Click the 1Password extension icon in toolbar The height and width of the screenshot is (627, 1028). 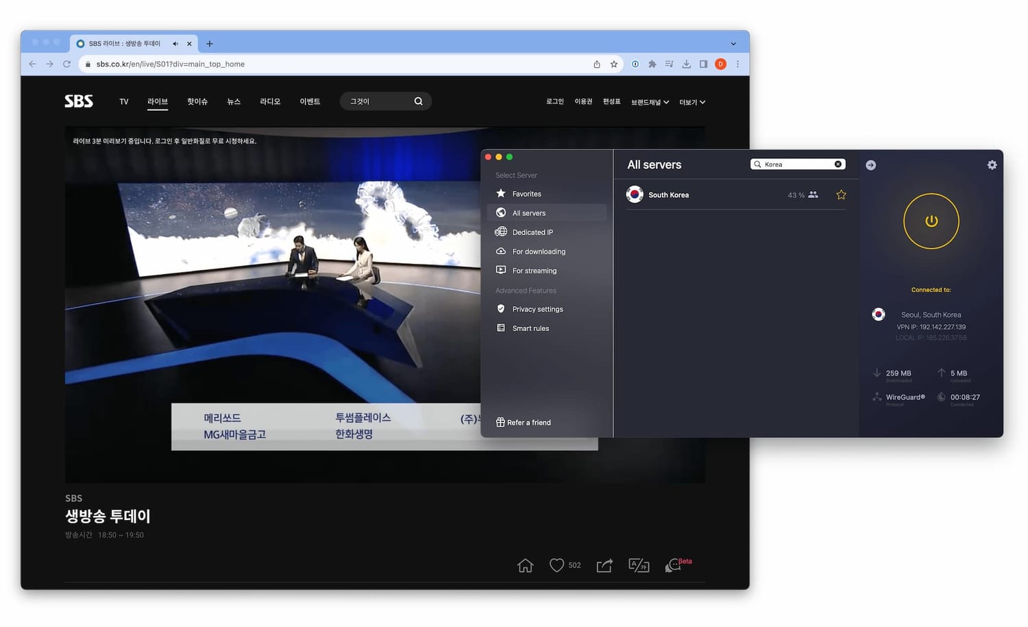pos(635,64)
